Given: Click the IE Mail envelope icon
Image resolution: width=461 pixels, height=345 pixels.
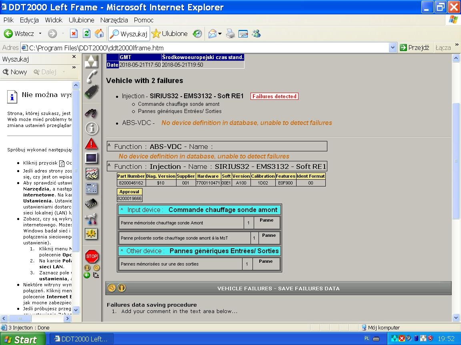Looking at the screenshot, I should pyautogui.click(x=212, y=34).
